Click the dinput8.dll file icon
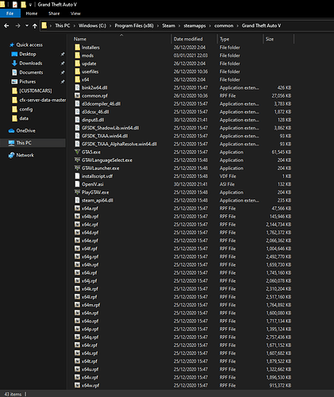The width and height of the screenshot is (334, 397). point(77,120)
